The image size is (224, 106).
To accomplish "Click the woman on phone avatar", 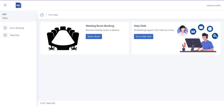I will click(x=183, y=31).
